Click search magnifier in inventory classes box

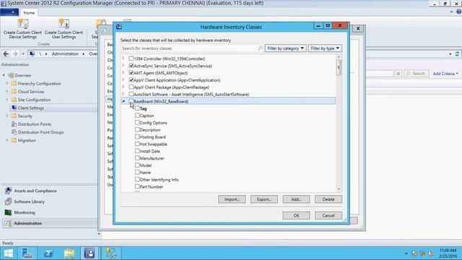(260, 48)
